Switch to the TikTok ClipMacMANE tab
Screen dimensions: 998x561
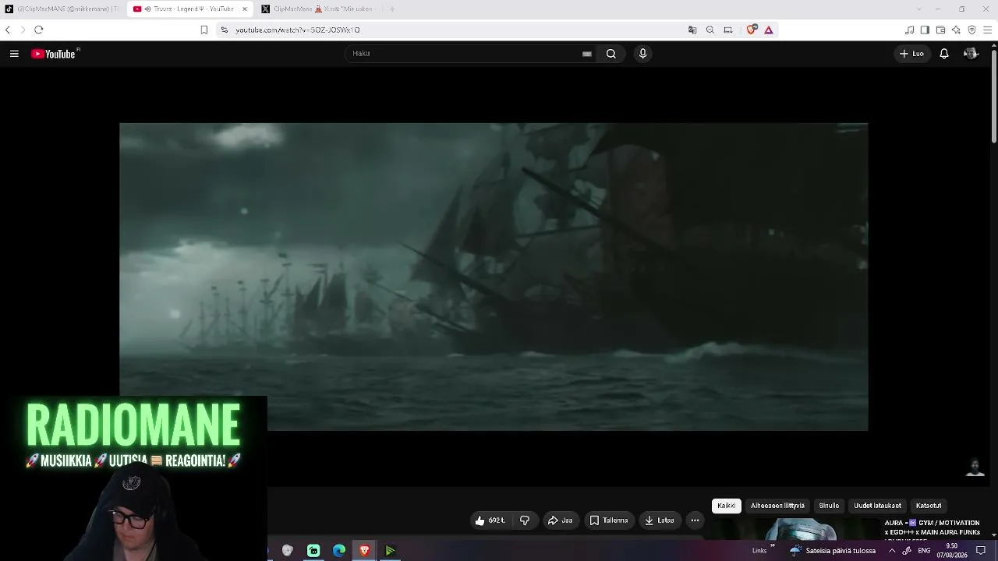[x=62, y=9]
